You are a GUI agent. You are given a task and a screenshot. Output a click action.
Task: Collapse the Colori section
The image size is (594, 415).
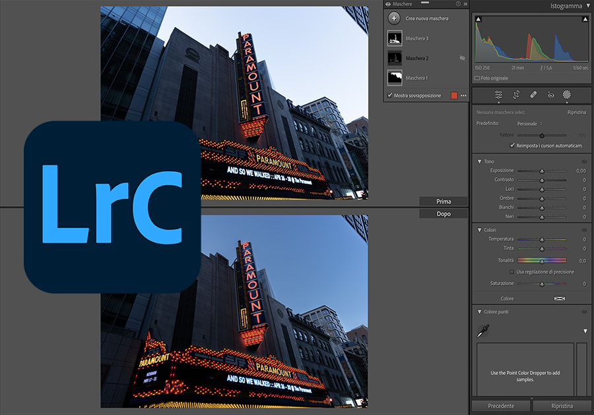pos(479,230)
